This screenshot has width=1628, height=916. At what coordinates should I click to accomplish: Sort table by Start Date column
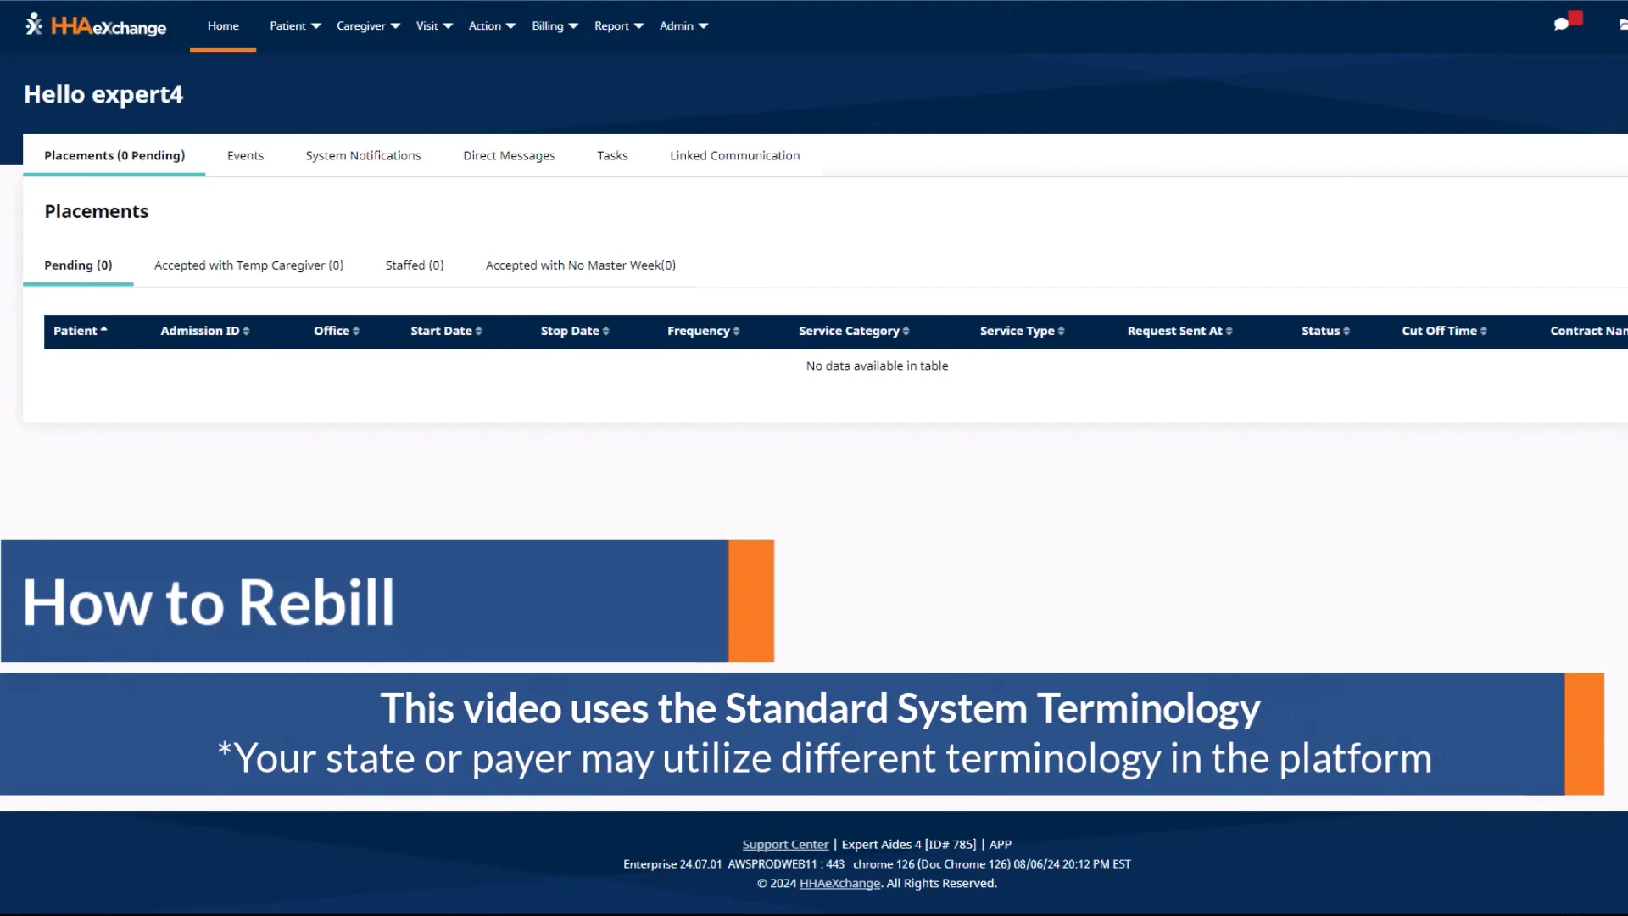446,331
